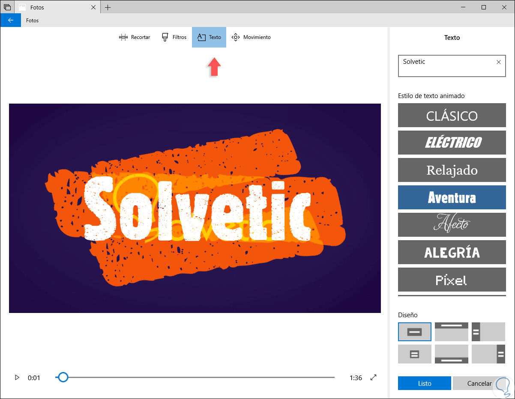Screen dimensions: 515x399
Task: Play the video preview
Action: (x=17, y=378)
